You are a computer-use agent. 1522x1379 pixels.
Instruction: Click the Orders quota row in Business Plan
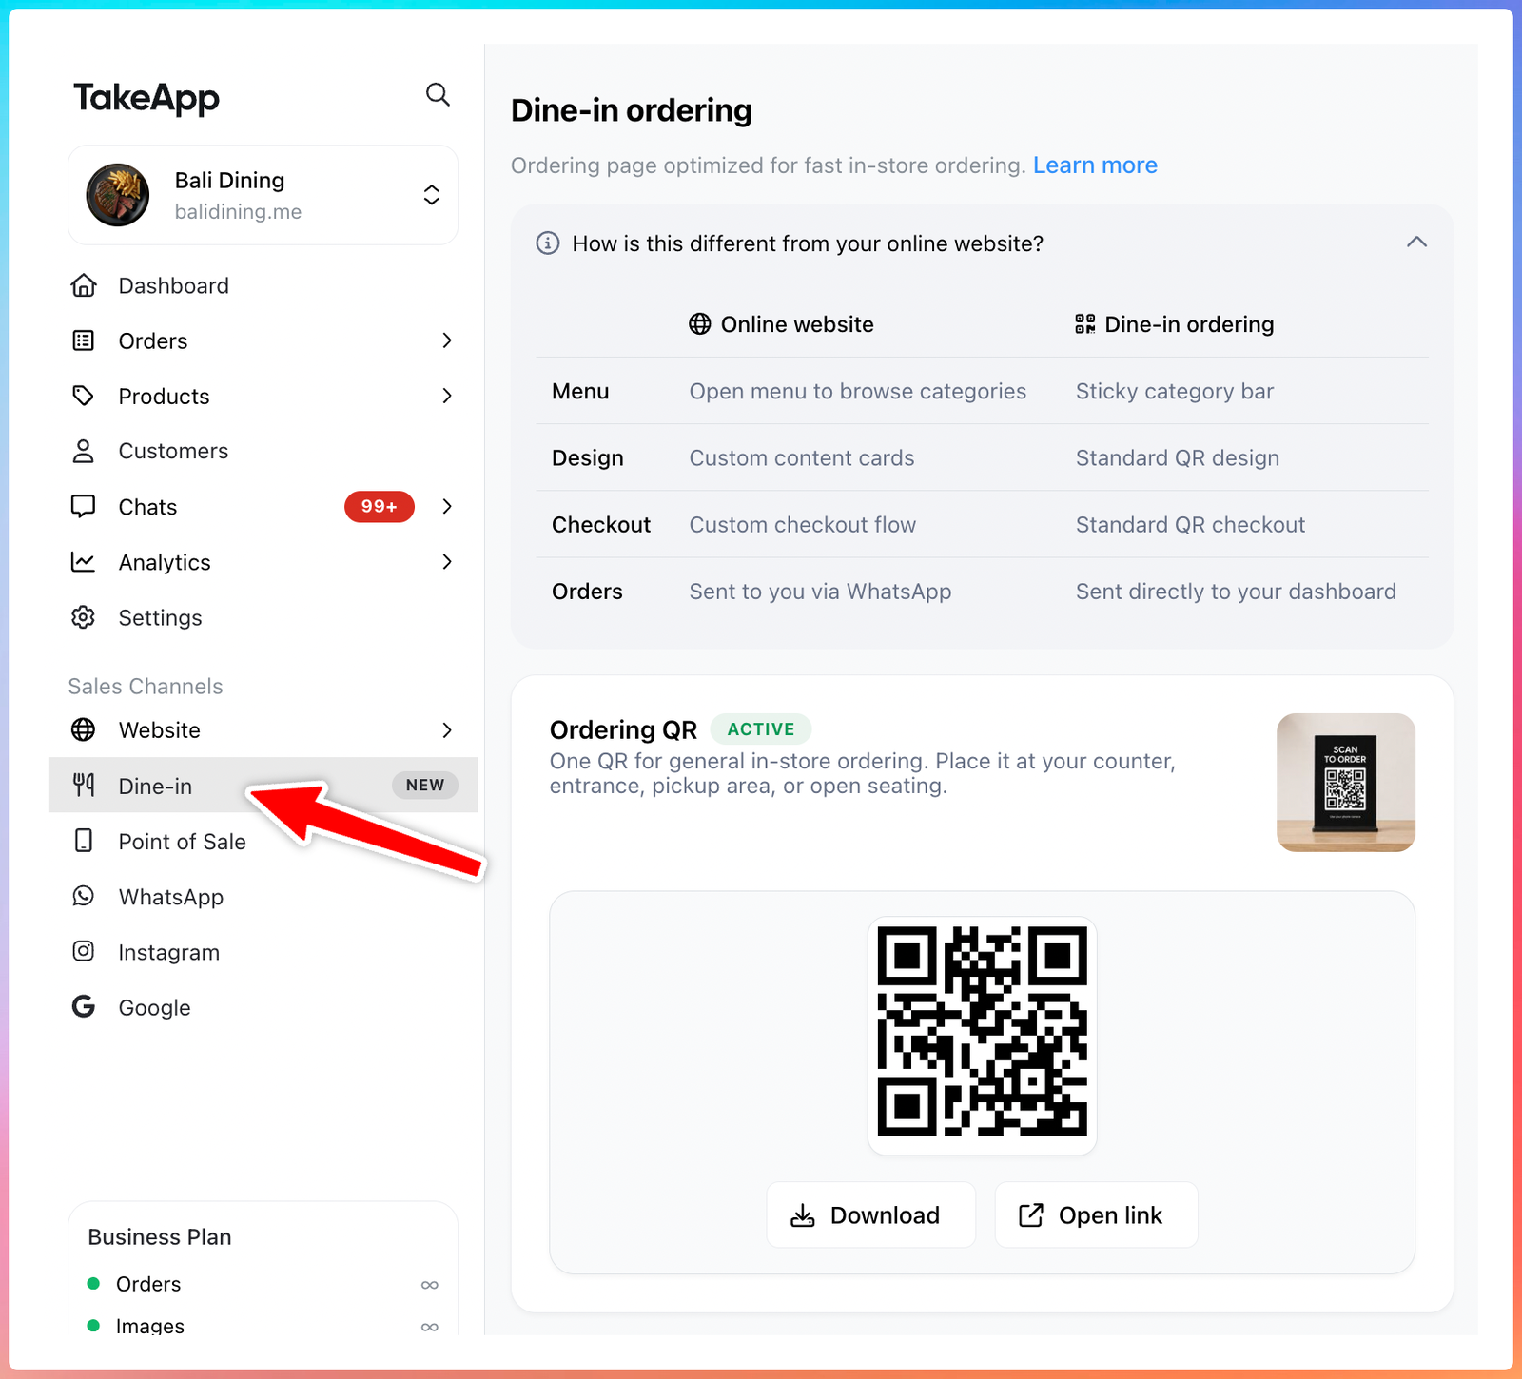click(x=263, y=1284)
